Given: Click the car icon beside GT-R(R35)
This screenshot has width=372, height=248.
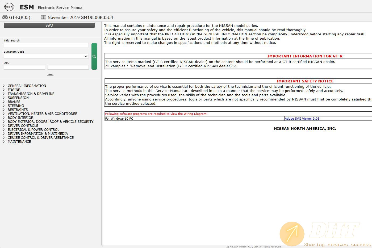Looking at the screenshot, I should [5, 17].
